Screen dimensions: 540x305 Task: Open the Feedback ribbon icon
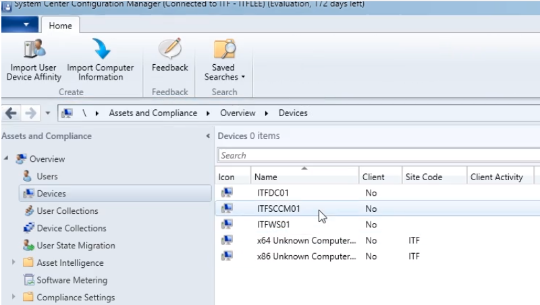169,48
